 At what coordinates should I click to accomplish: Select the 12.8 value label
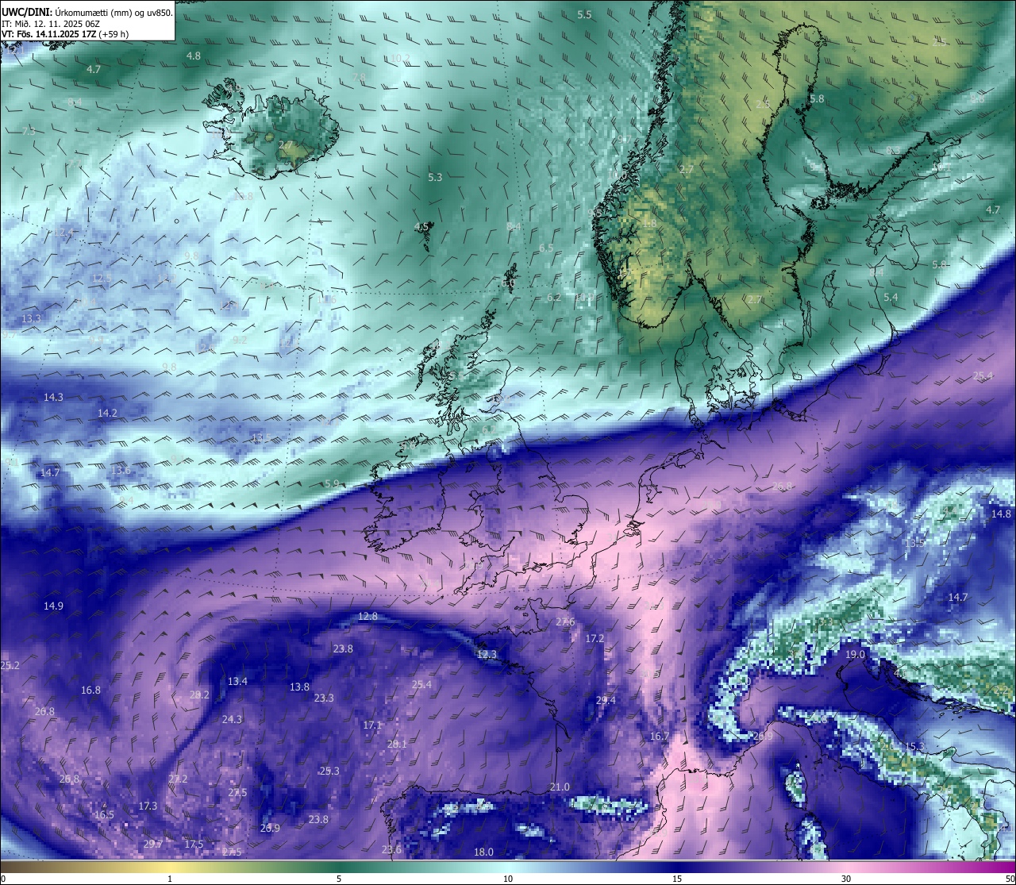368,616
